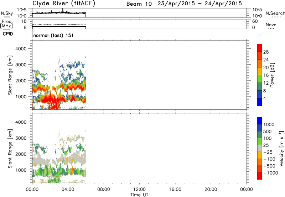Image resolution: width=285 pixels, height=197 pixels.
Task: Click the 'N.Sky' axis label
Action: click(7, 13)
